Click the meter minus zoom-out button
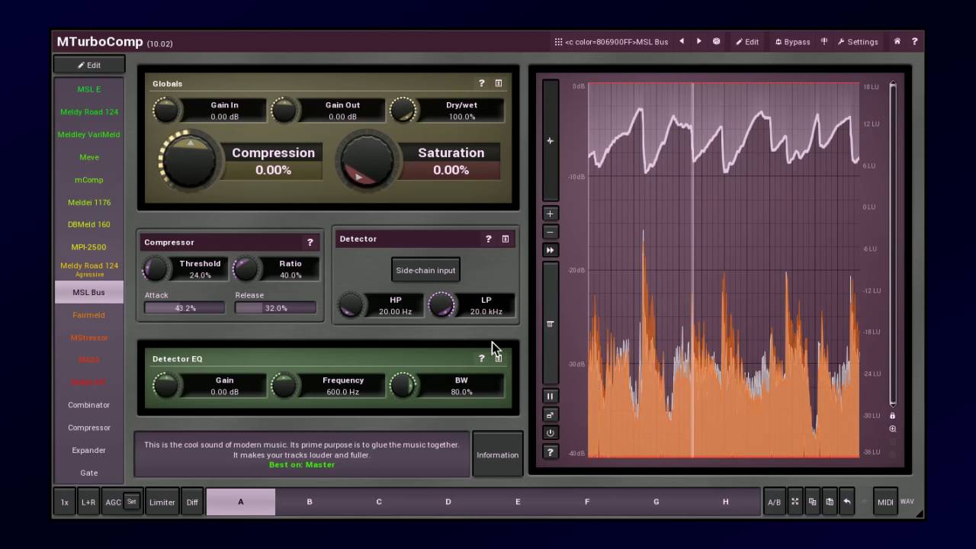Image resolution: width=976 pixels, height=549 pixels. (x=551, y=232)
